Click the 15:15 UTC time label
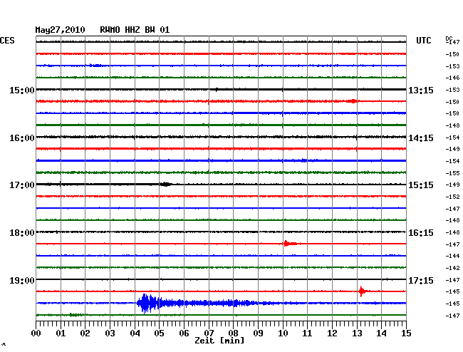 [421, 185]
